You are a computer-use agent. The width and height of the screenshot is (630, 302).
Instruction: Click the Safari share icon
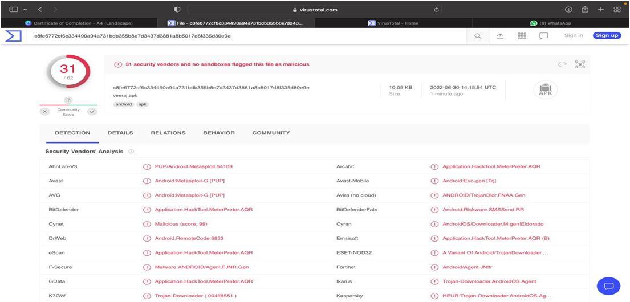[585, 9]
